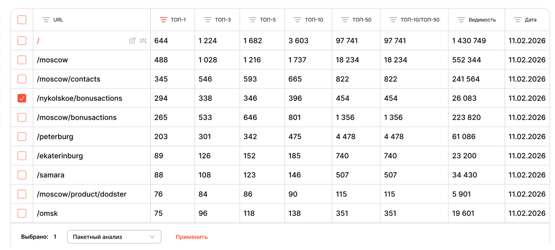Sort by the ТОП-1 column filter icon
Screen dimensions: 555x250
pos(163,20)
